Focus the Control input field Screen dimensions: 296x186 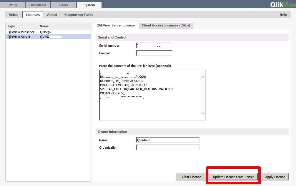[154, 53]
